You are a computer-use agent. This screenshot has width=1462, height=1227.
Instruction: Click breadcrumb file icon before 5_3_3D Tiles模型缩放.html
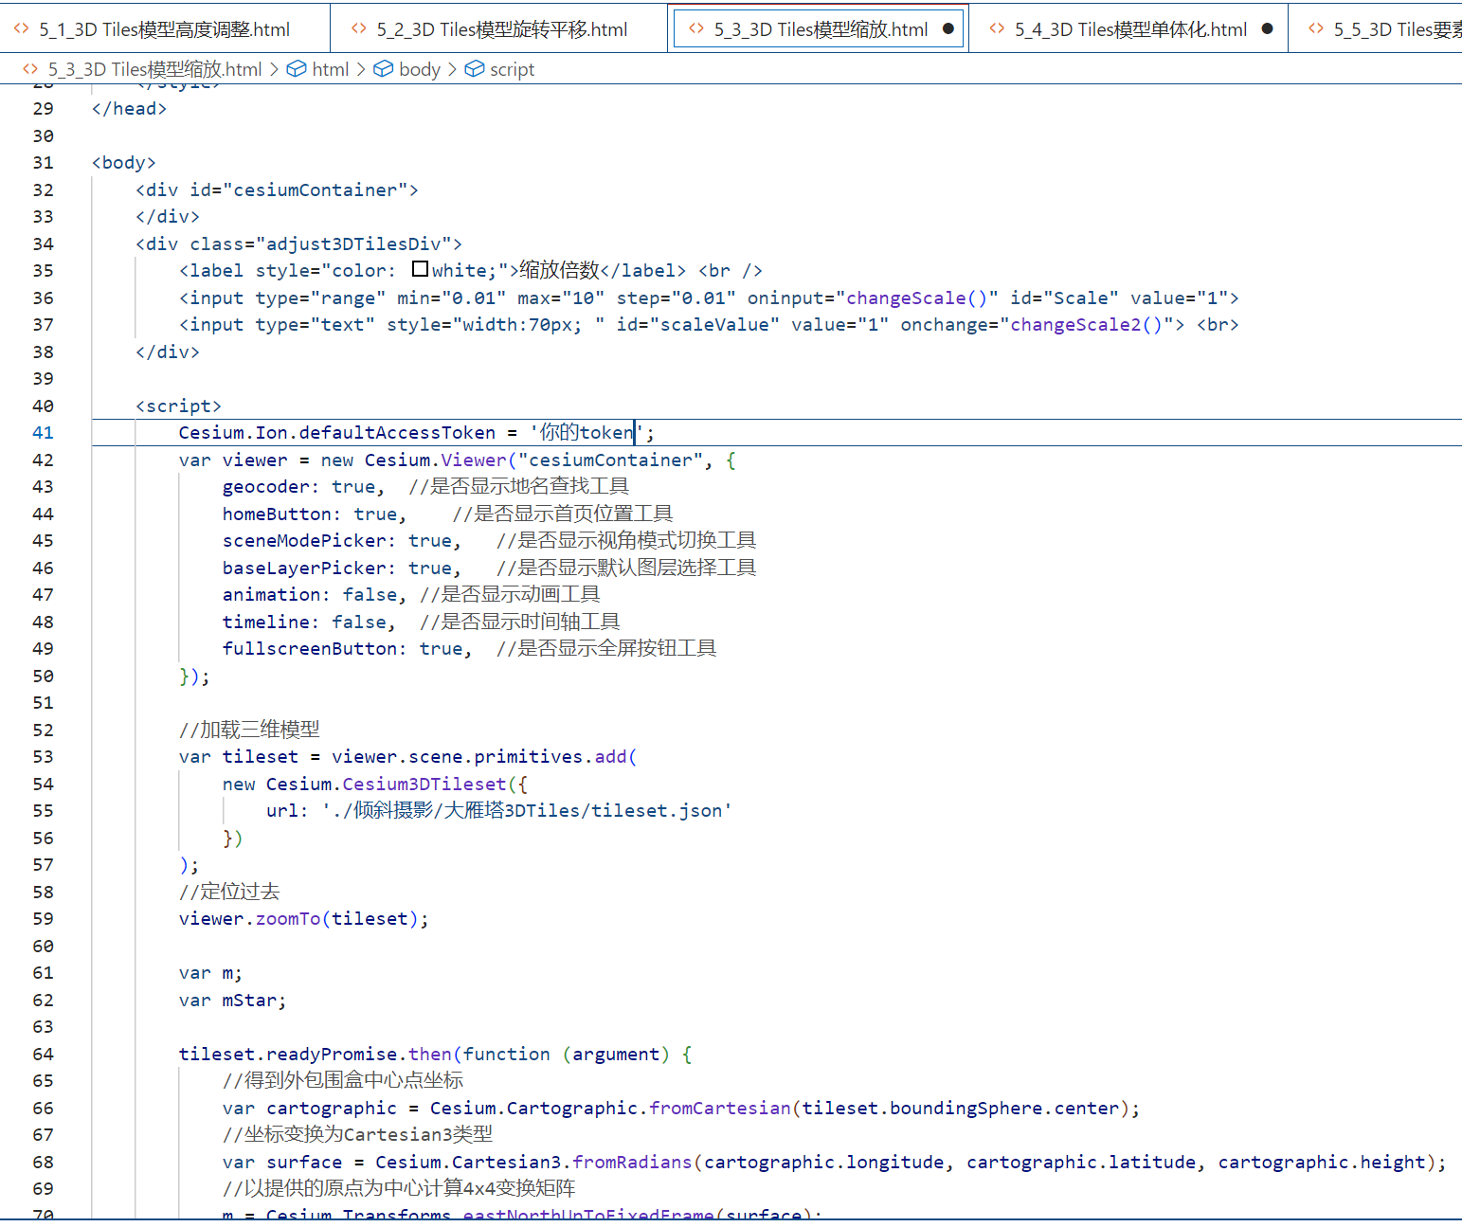click(30, 69)
